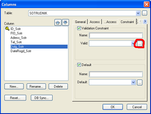The image size is (151, 114).
Task: Move selected column up with arrow icon
Action: point(58,22)
